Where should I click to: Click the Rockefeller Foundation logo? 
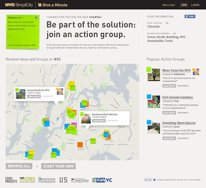click(47, 180)
